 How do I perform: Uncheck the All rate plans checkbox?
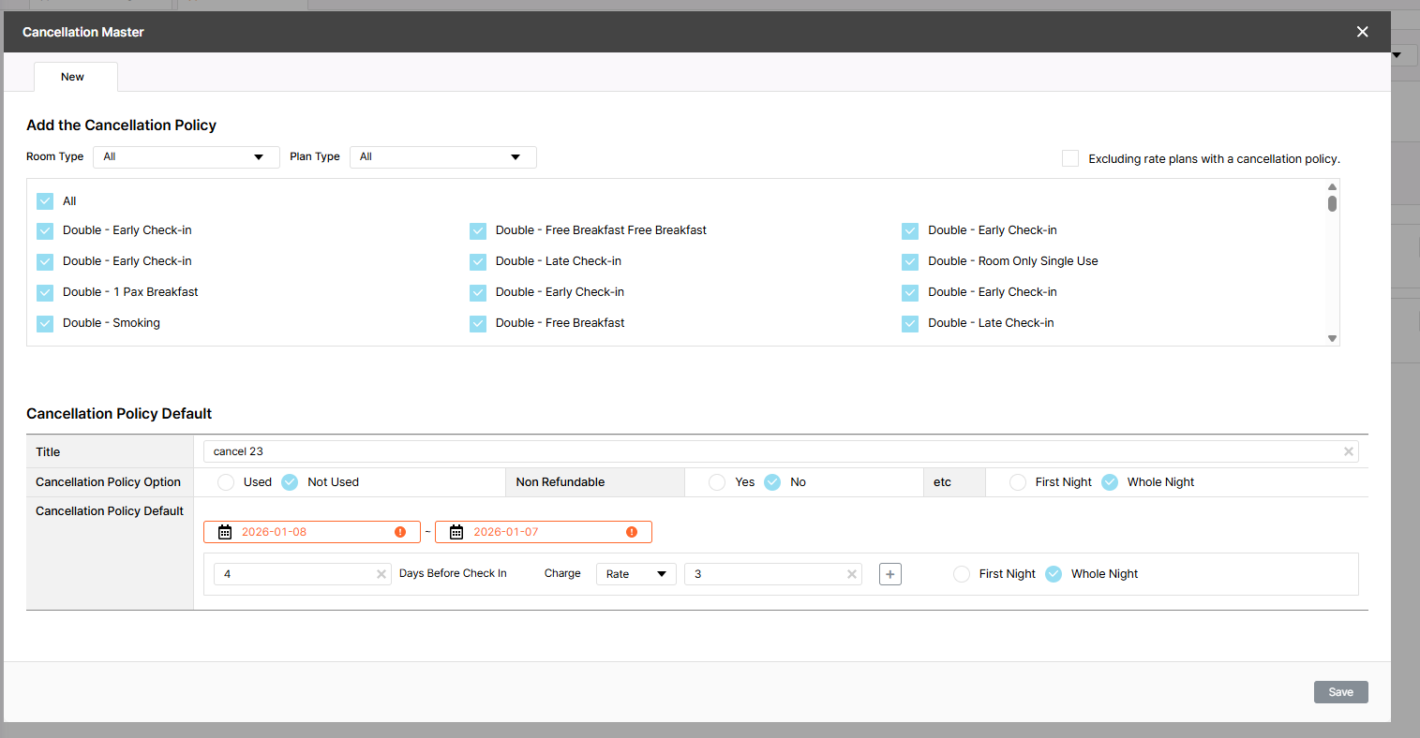45,201
